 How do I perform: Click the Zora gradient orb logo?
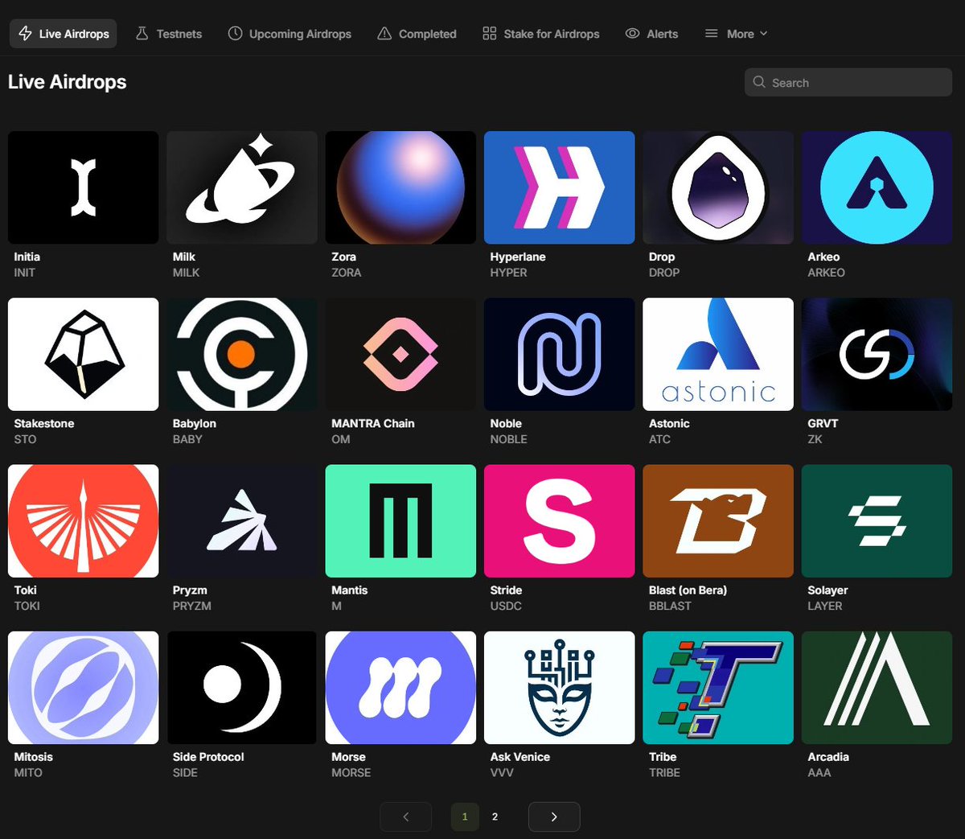tap(400, 187)
